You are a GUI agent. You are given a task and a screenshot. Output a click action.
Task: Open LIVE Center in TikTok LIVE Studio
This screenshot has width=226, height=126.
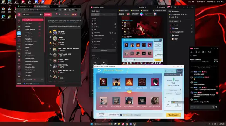point(161,7)
